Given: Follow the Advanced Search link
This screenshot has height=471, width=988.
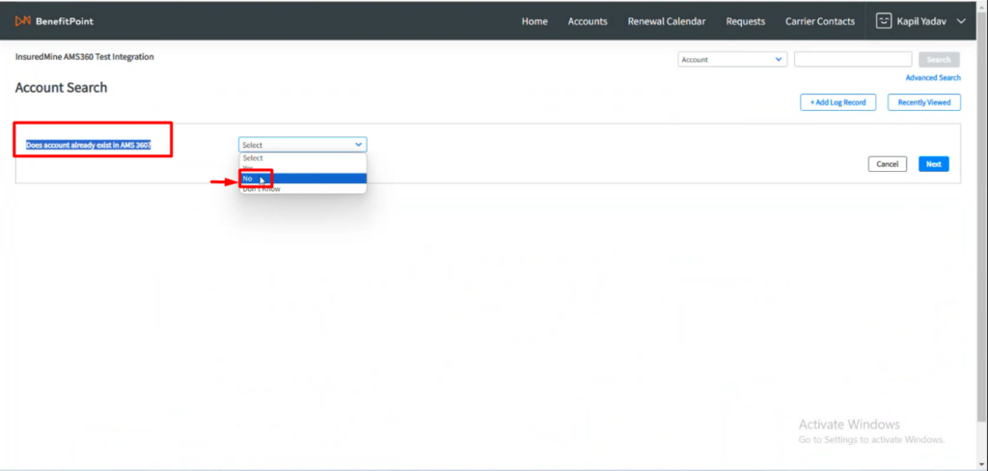Looking at the screenshot, I should [933, 78].
